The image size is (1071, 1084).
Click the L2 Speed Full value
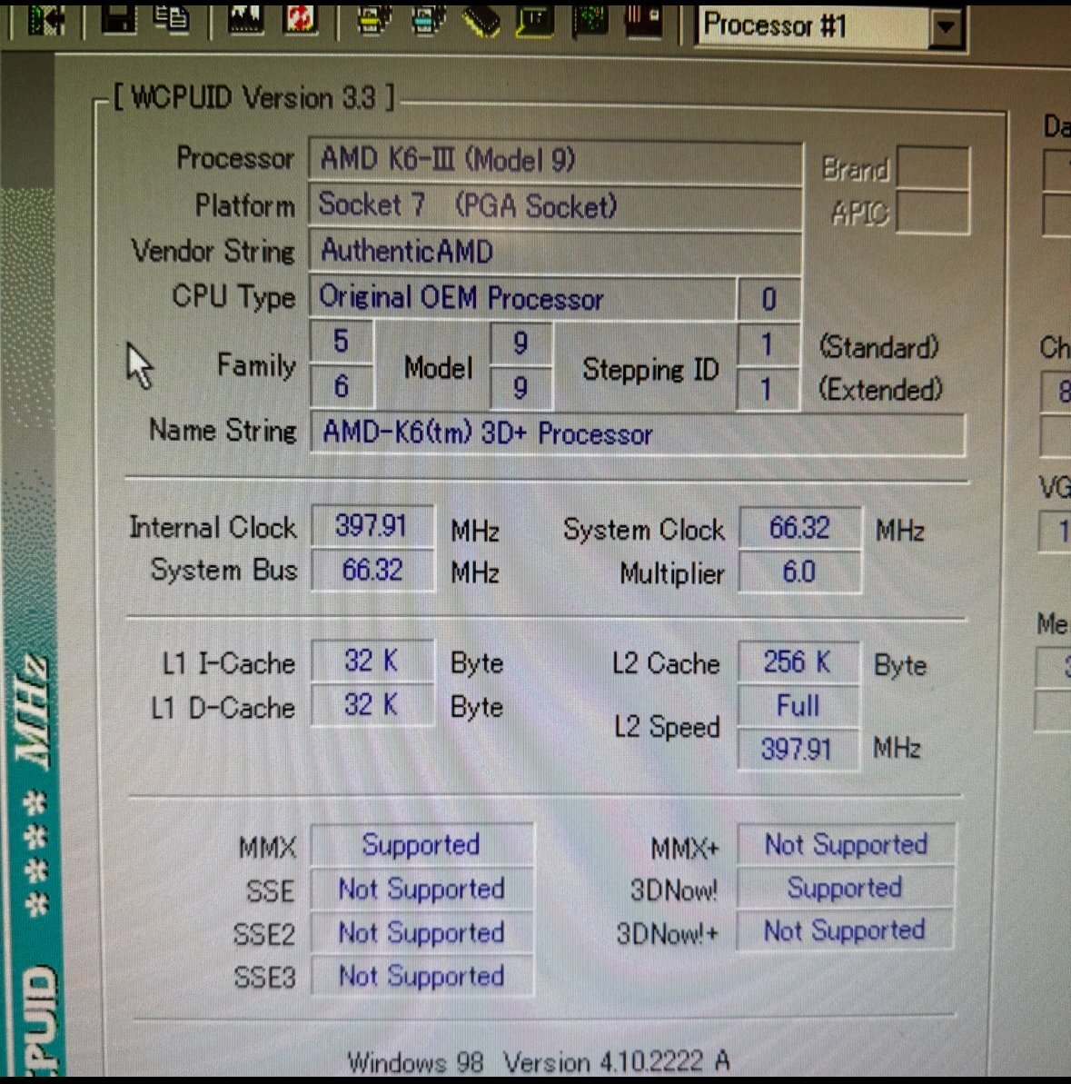pos(798,706)
